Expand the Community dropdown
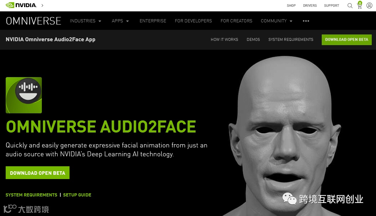The width and height of the screenshot is (376, 216). (x=276, y=21)
